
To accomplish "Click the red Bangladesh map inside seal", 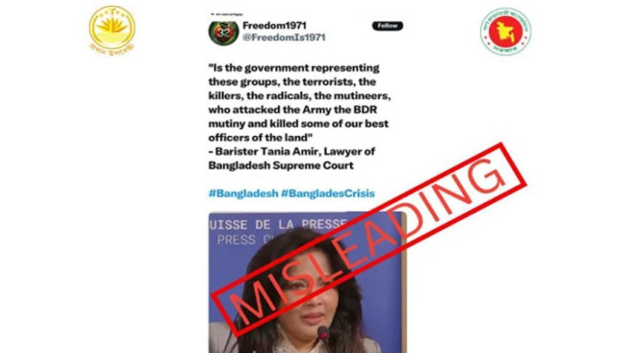I will coord(506,32).
